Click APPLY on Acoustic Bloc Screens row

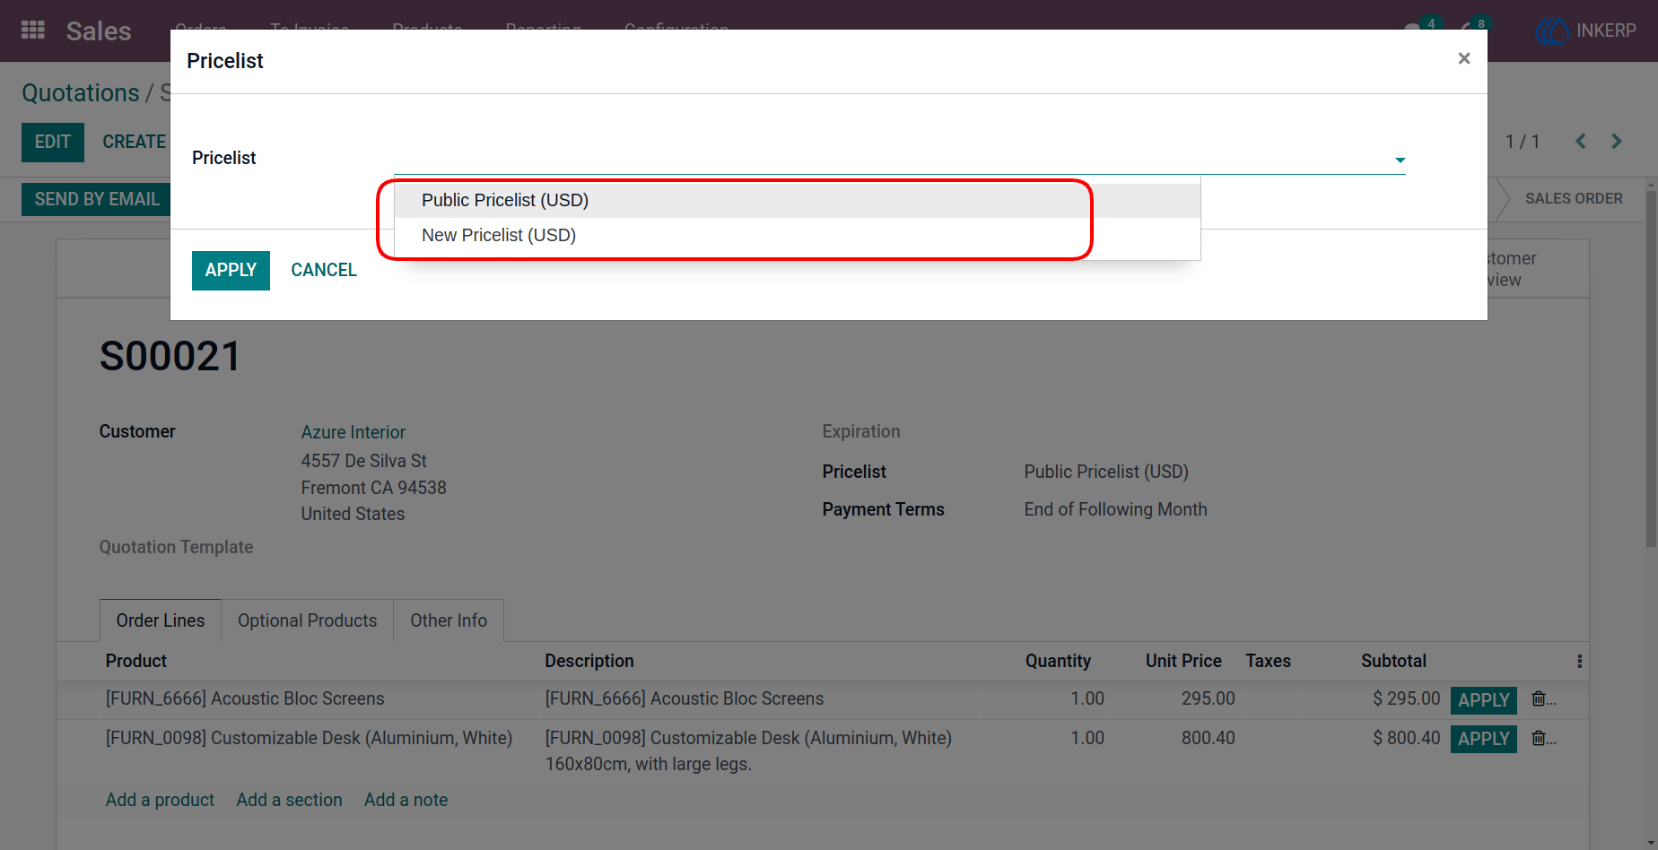click(x=1484, y=700)
